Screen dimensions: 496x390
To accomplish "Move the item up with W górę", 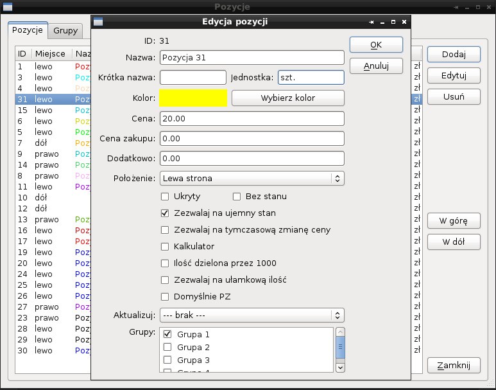I will pyautogui.click(x=454, y=220).
